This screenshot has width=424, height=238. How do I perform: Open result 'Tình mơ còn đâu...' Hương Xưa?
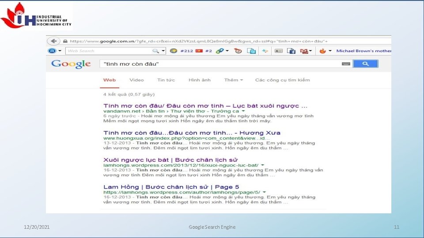point(192,133)
